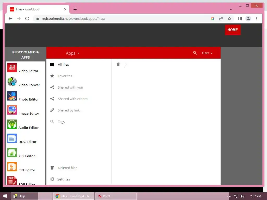Select Favorites in the sidebar
This screenshot has height=200, width=267.
click(x=65, y=76)
